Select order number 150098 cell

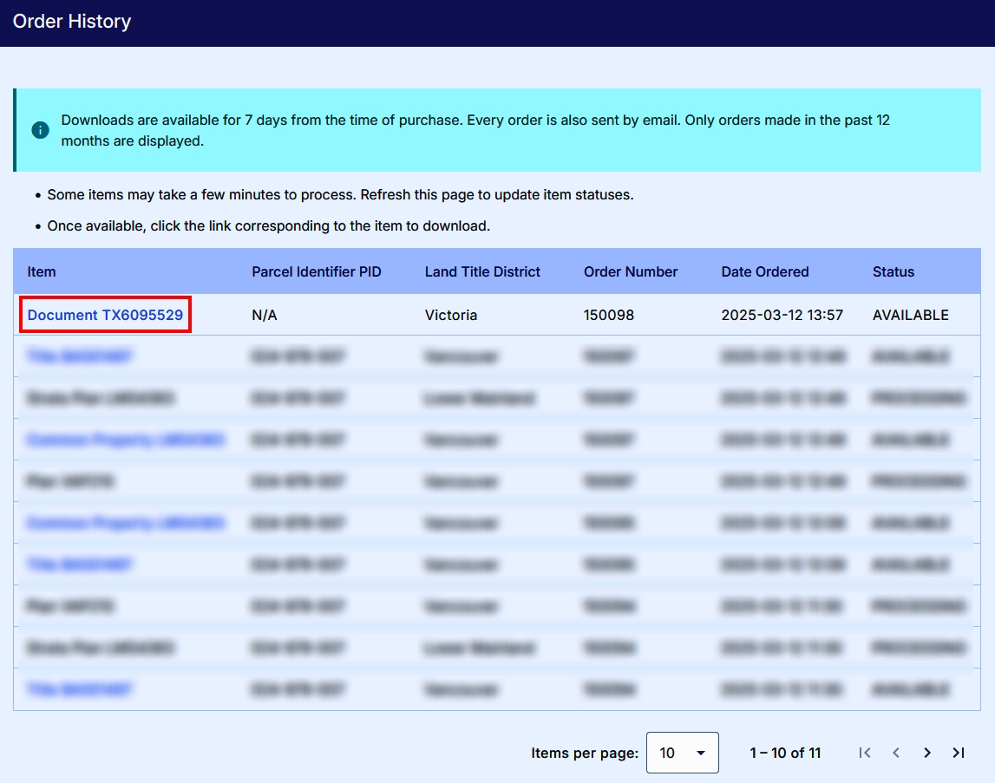609,315
